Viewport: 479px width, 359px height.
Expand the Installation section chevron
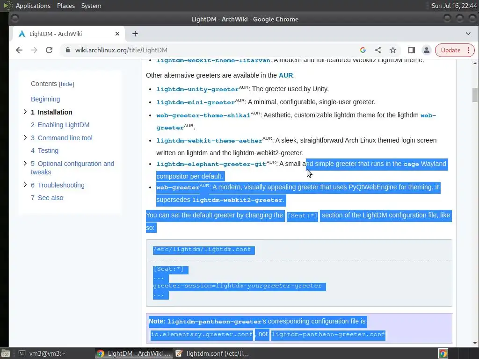click(25, 112)
